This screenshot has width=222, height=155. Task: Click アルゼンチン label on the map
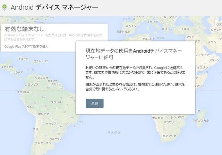[x=43, y=143]
